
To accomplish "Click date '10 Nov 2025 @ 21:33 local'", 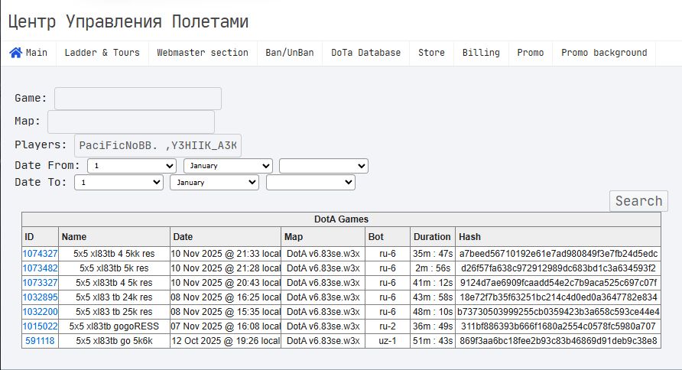I will click(x=226, y=254).
